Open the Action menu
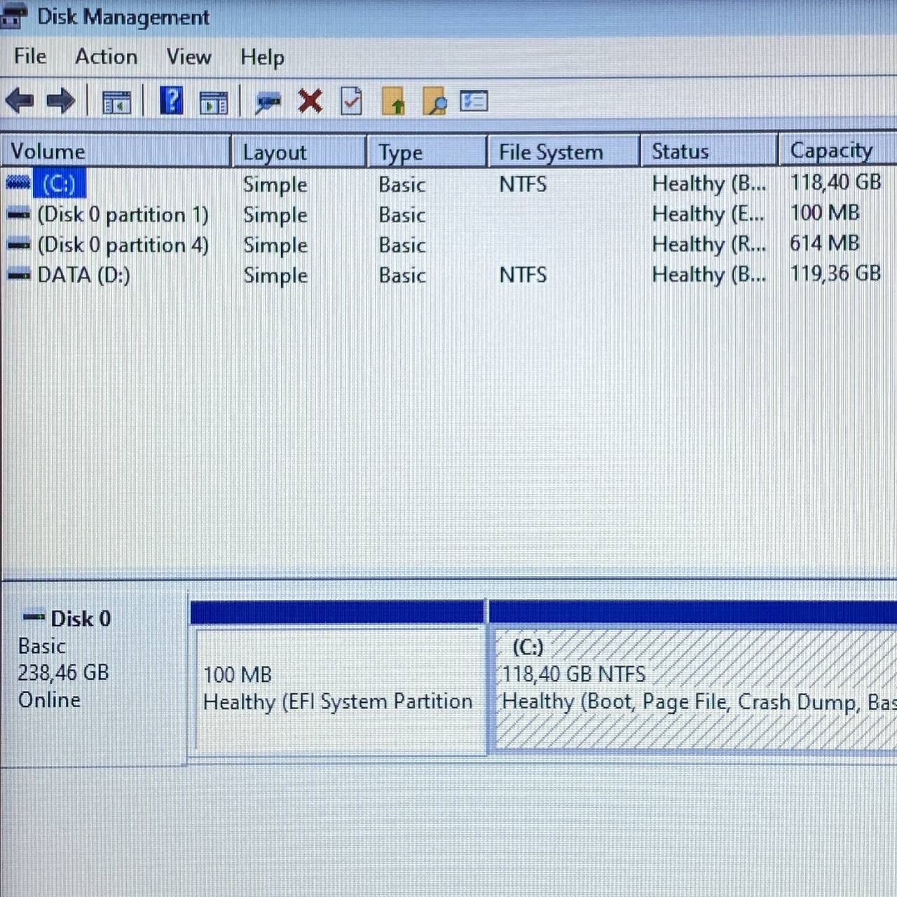Image resolution: width=897 pixels, height=897 pixels. click(x=107, y=56)
